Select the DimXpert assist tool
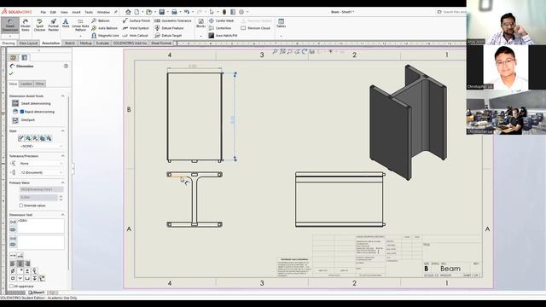546x307 pixels. tap(23, 120)
